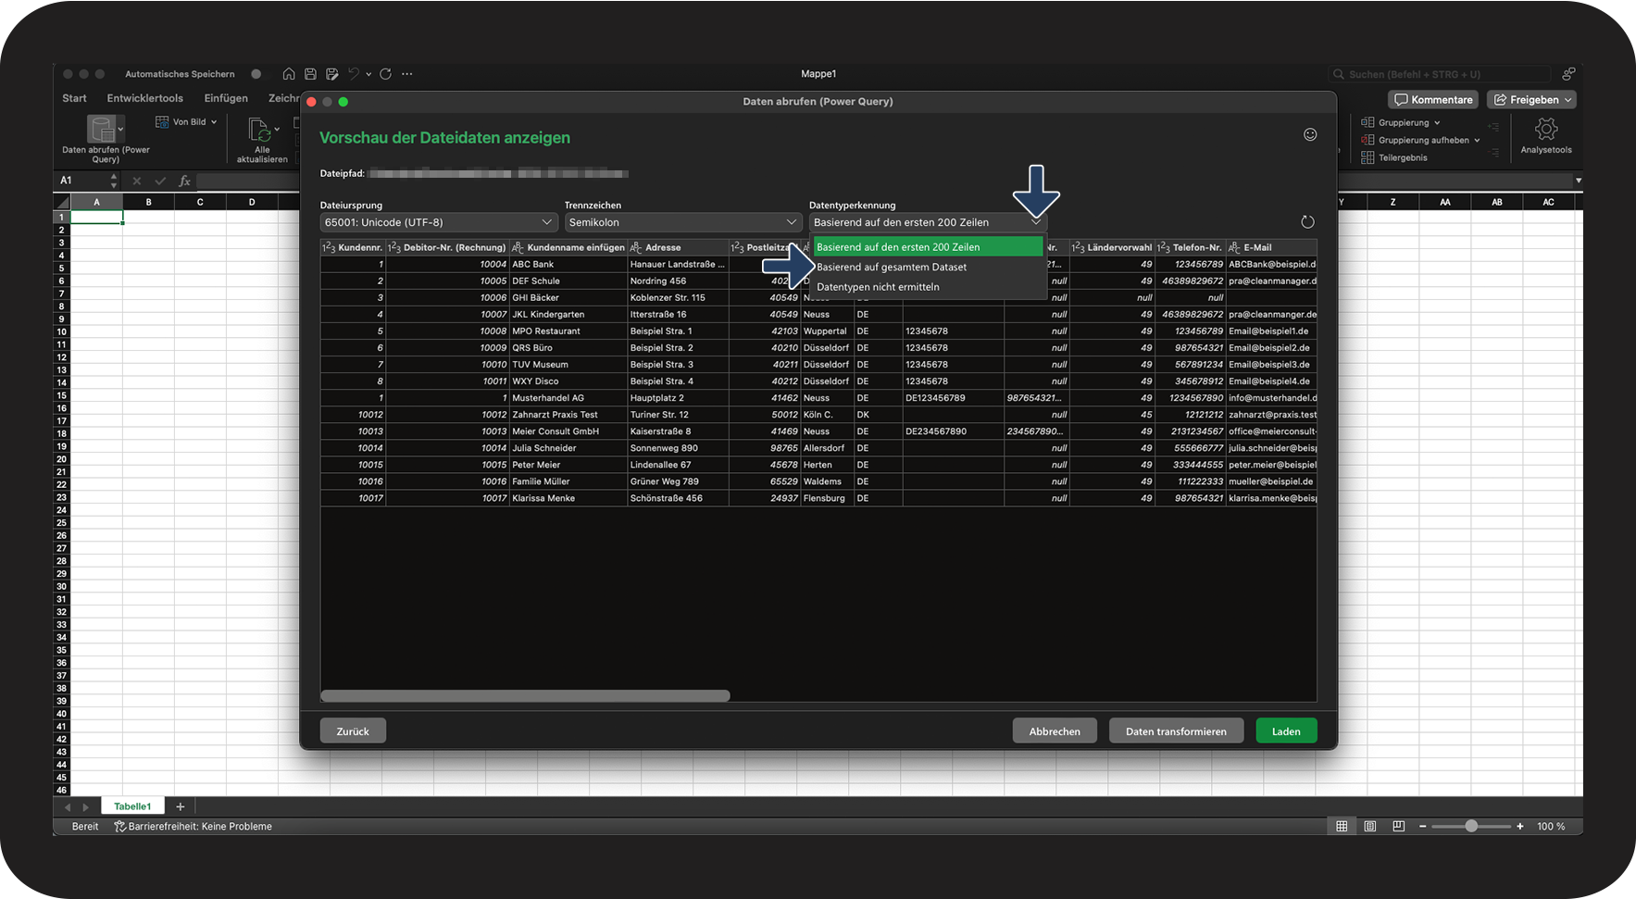Click the home icon in the title bar
Image resolution: width=1636 pixels, height=899 pixels.
click(289, 74)
